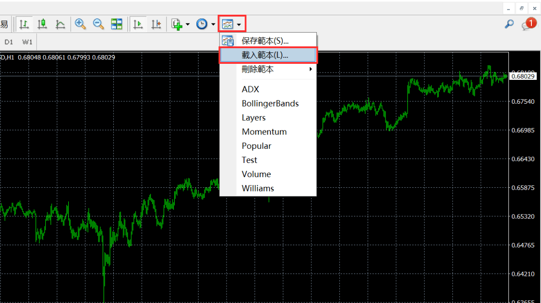Select the W1 timeframe button
Image resolution: width=541 pixels, height=303 pixels.
point(28,42)
